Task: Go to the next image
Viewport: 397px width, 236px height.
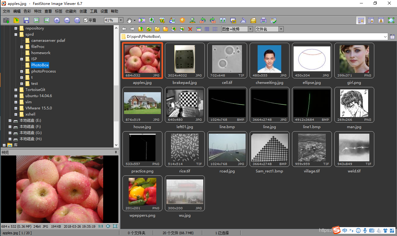Action: coord(47,20)
